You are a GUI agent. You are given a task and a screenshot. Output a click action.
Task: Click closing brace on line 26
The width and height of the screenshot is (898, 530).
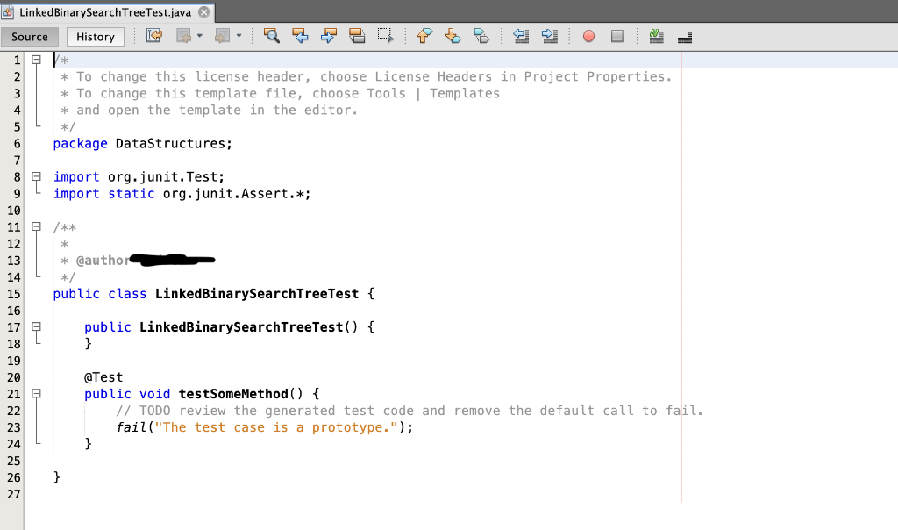[57, 476]
